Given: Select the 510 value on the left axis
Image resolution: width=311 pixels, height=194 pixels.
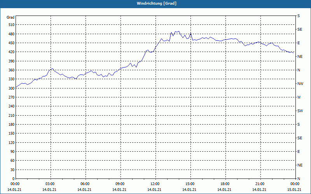Looking at the screenshot, I should pos(12,25).
